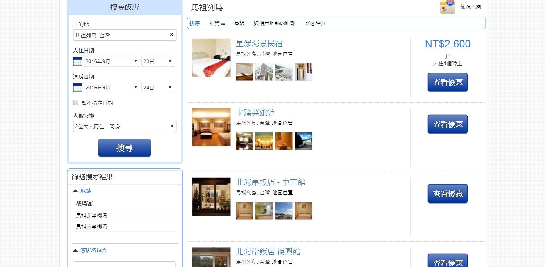Filter by 馬祖南竿機場
The image size is (545, 267).
tap(92, 227)
